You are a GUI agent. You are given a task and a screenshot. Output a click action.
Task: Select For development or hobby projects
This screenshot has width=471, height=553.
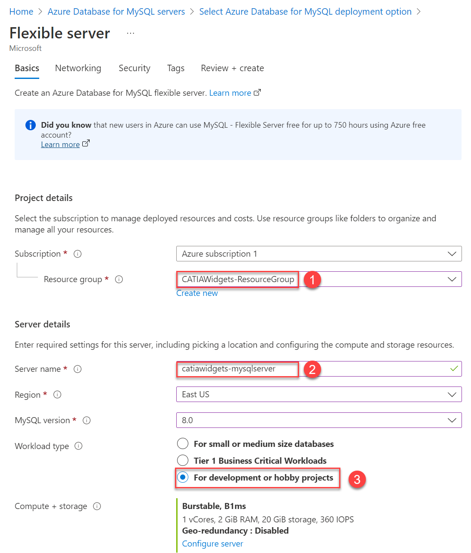click(x=183, y=478)
